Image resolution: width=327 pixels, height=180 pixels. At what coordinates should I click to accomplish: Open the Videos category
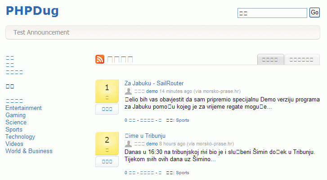pos(14,144)
